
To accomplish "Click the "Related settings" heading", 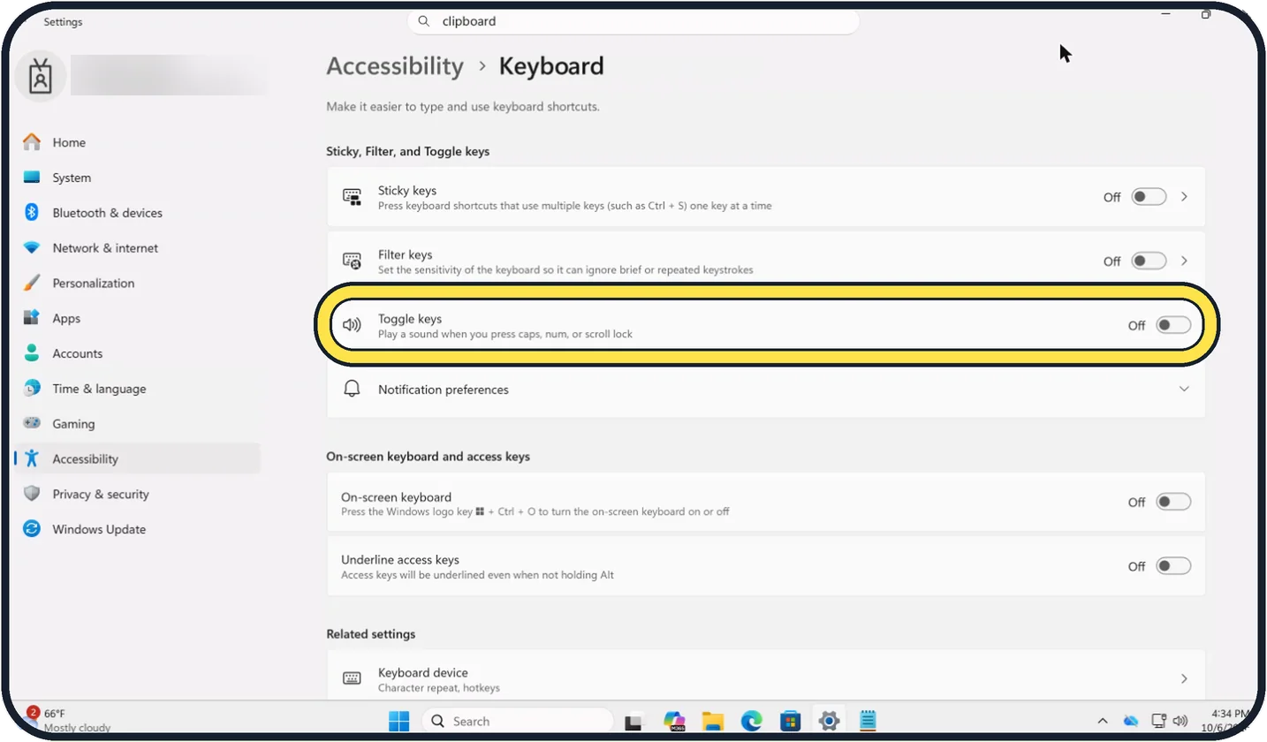I will (x=370, y=634).
